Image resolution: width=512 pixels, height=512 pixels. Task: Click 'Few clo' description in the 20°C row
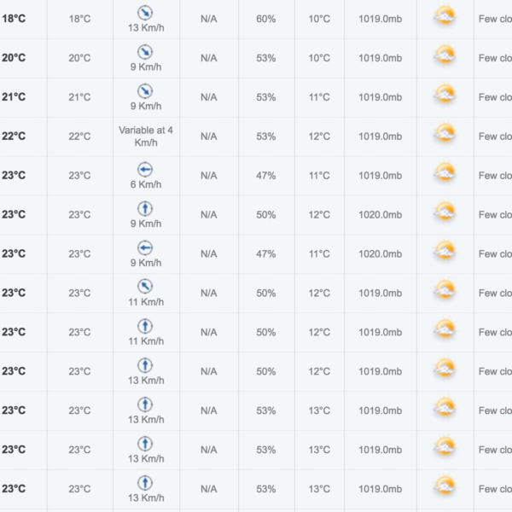click(495, 58)
